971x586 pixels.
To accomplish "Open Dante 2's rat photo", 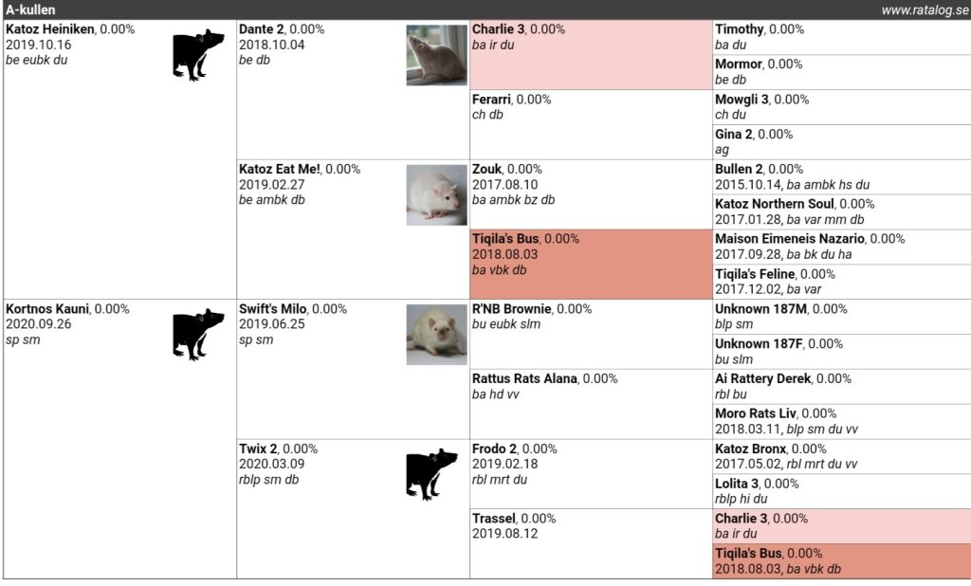I will pyautogui.click(x=436, y=55).
